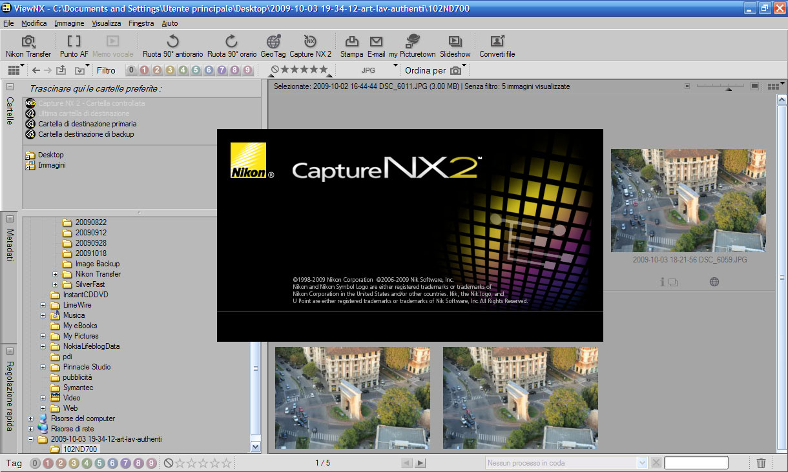This screenshot has height=472, width=788.
Task: Click the text field beside the process queue
Action: pos(696,463)
